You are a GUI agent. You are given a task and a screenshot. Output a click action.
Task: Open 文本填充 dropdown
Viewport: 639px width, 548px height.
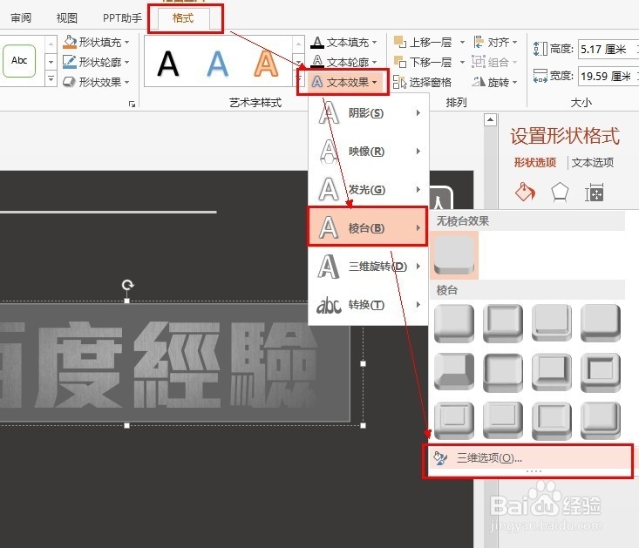tap(344, 42)
